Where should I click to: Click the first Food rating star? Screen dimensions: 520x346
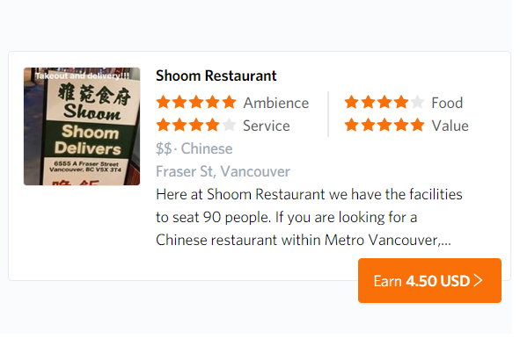pyautogui.click(x=352, y=103)
